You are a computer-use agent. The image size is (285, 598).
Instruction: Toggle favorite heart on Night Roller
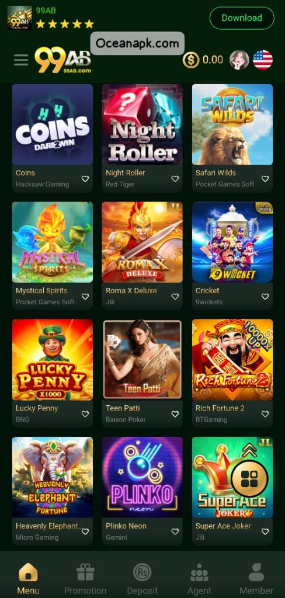pos(175,179)
